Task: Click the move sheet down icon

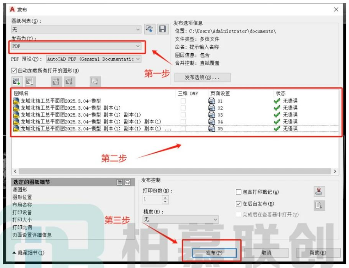Action: click(69, 81)
